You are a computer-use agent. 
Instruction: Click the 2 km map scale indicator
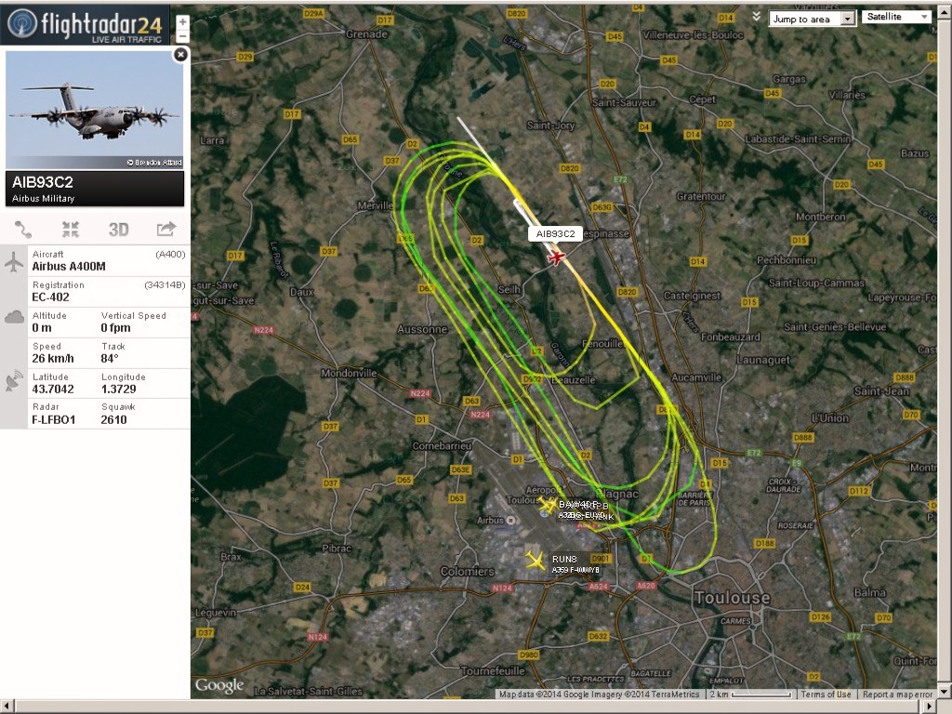tap(750, 694)
